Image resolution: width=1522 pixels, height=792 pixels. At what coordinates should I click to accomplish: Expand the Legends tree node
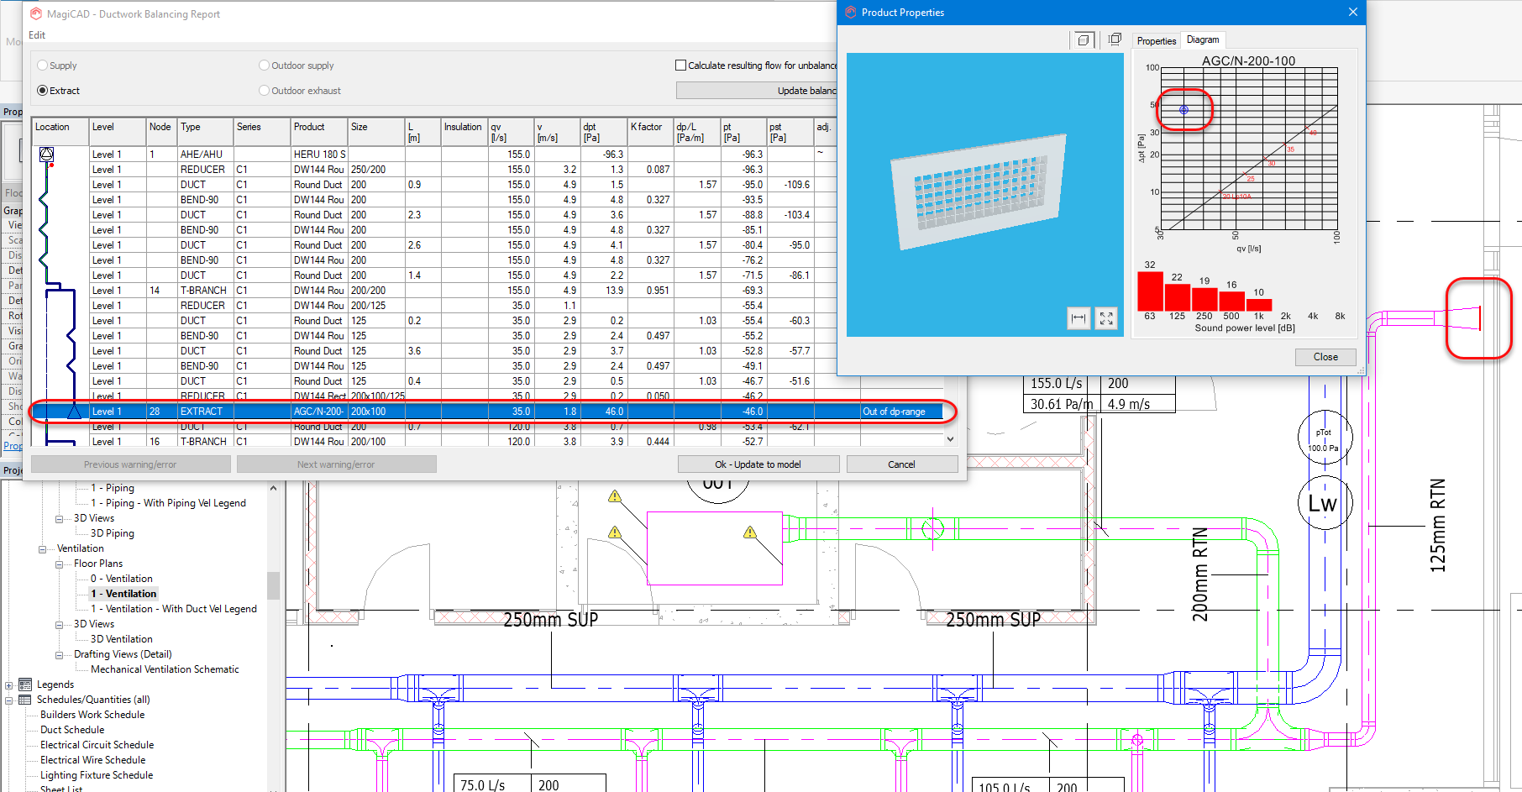click(x=9, y=685)
